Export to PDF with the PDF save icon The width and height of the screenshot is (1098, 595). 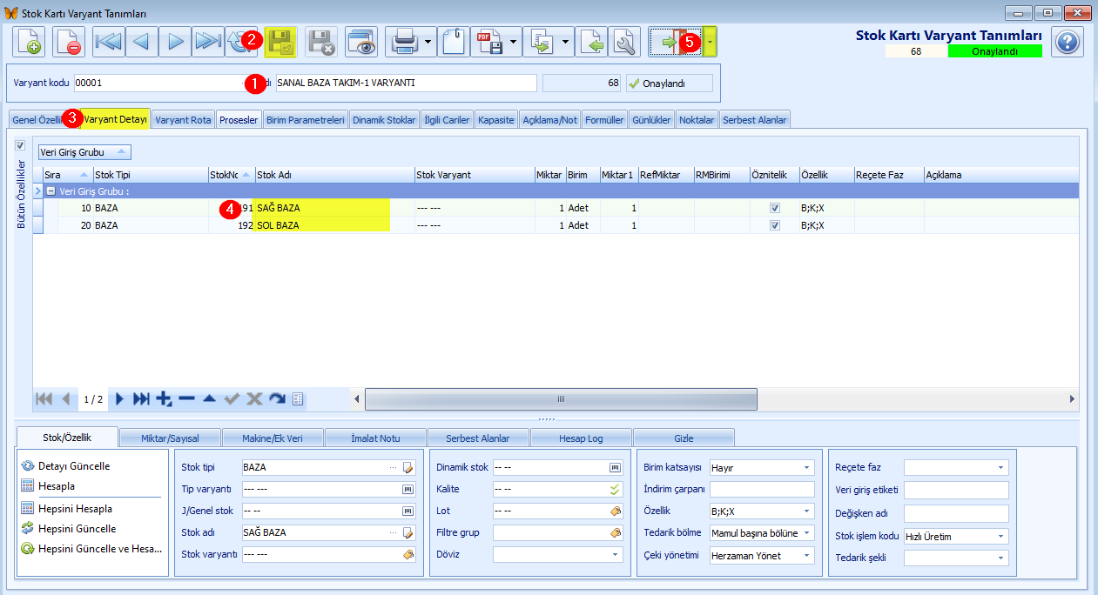(x=488, y=42)
